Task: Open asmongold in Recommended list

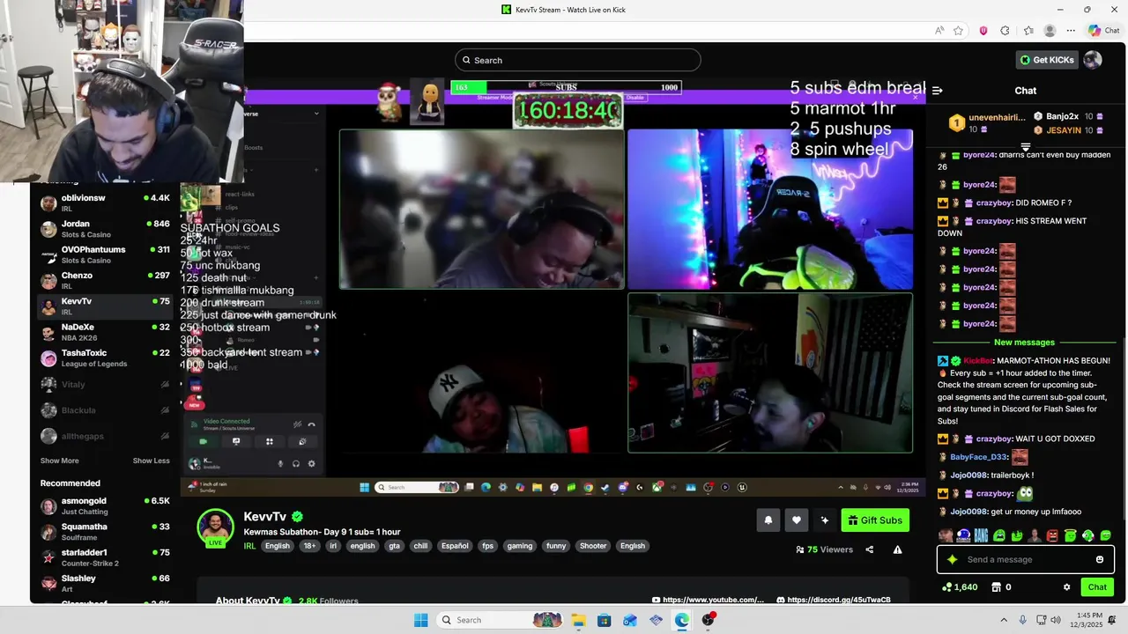Action: (x=106, y=505)
